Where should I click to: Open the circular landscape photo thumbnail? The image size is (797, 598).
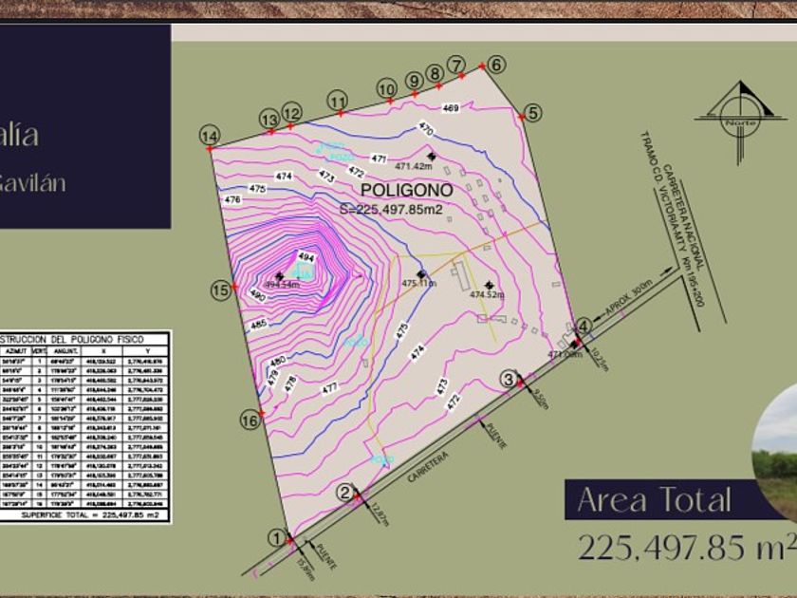pos(776,454)
